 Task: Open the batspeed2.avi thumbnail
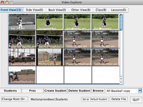(77, 22)
